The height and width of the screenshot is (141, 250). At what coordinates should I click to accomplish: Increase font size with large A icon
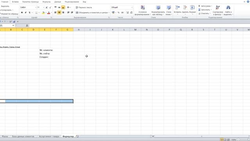click(x=46, y=7)
